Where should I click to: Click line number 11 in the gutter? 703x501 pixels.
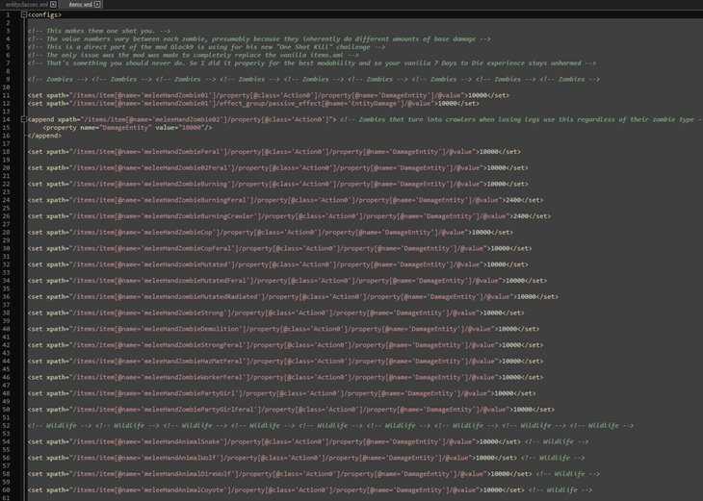(x=8, y=95)
